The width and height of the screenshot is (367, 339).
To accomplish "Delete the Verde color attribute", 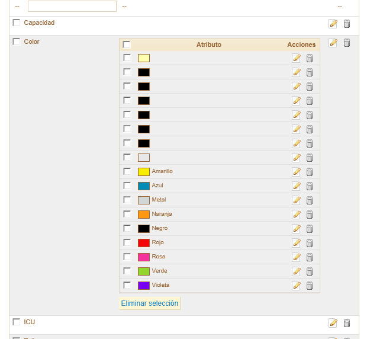I will coord(310,271).
